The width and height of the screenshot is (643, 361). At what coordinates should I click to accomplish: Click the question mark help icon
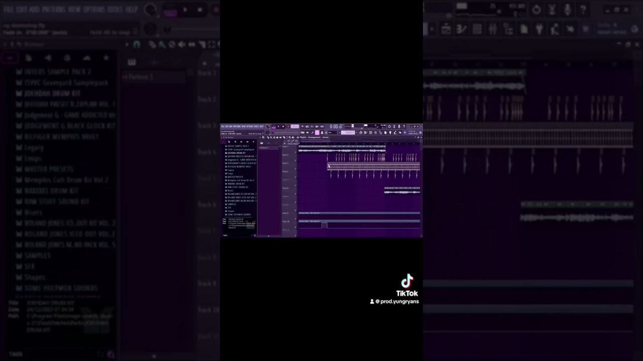pos(404,126)
